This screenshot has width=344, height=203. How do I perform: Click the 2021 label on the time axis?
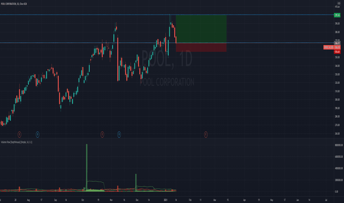(x=166, y=200)
